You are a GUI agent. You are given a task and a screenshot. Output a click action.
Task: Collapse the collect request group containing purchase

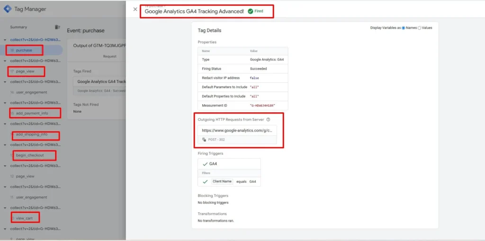pyautogui.click(x=5, y=40)
